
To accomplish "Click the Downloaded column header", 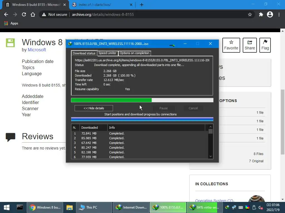I will [94, 128].
